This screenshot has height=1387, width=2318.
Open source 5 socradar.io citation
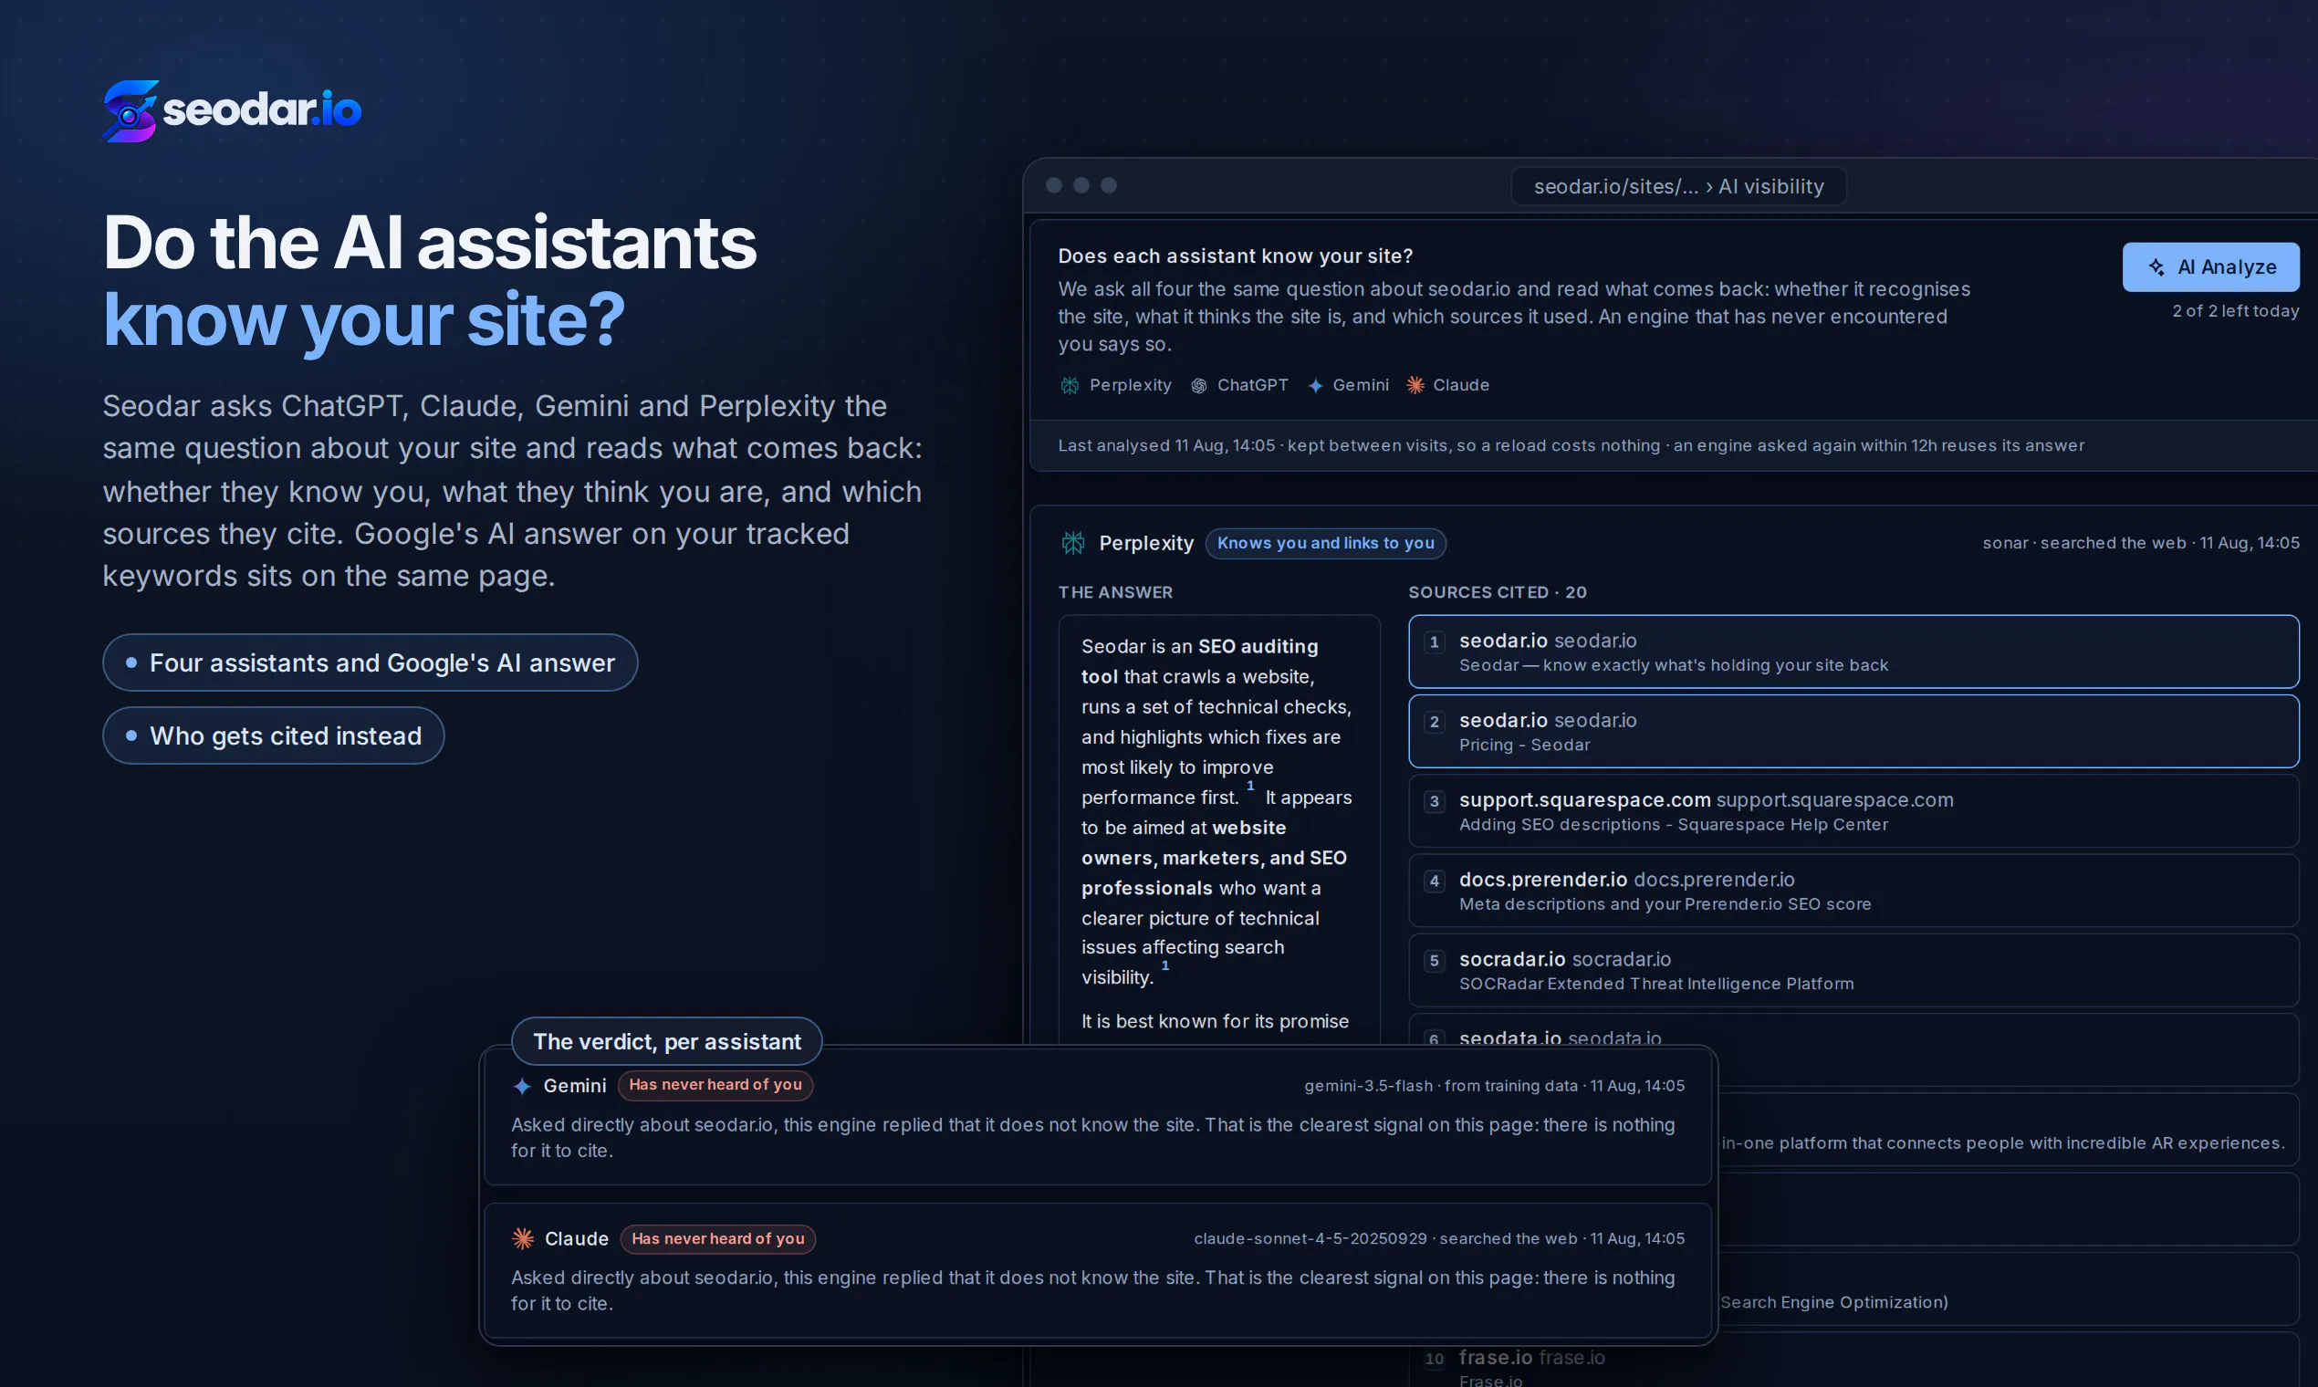1853,969
